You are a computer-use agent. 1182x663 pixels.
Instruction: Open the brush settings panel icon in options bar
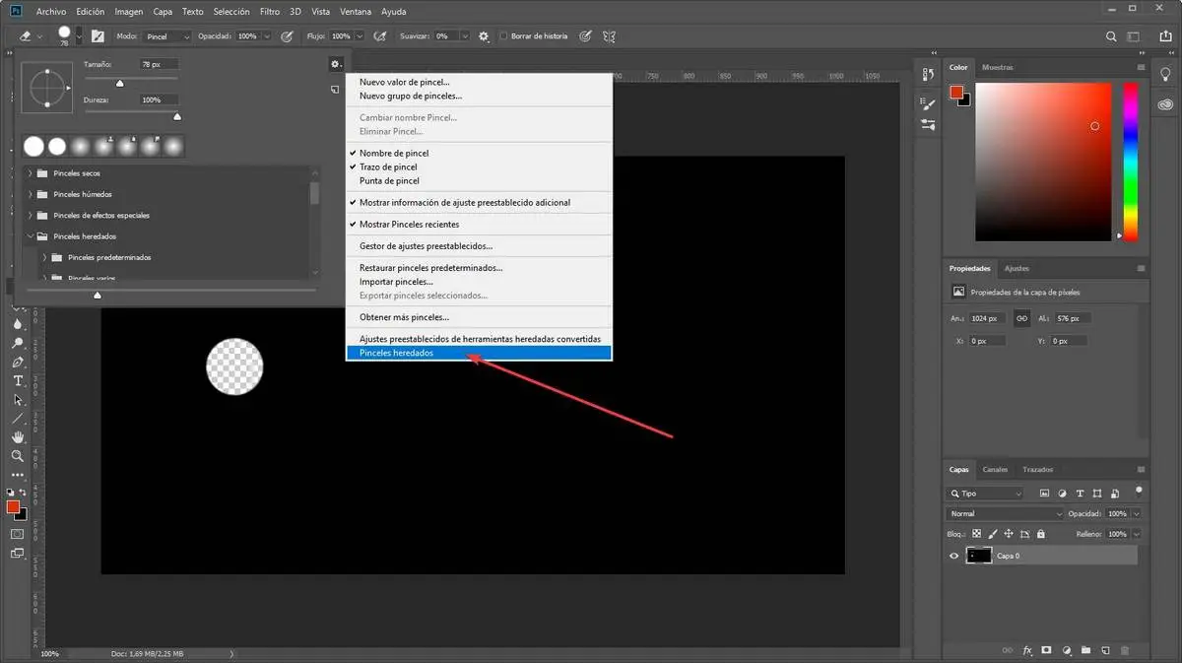pos(98,35)
